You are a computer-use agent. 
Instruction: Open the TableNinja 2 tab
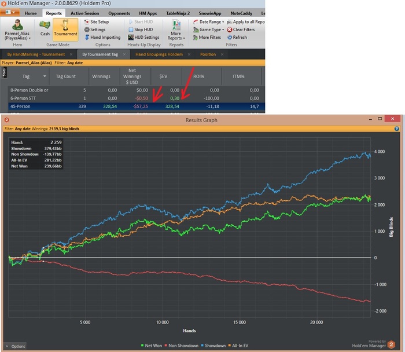(178, 13)
